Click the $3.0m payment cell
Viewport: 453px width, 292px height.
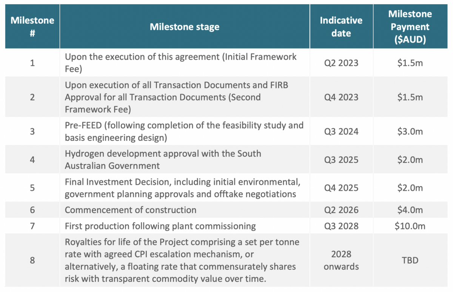tap(410, 131)
